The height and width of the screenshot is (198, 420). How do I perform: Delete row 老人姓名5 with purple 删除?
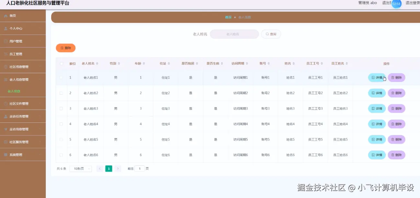pos(396,140)
